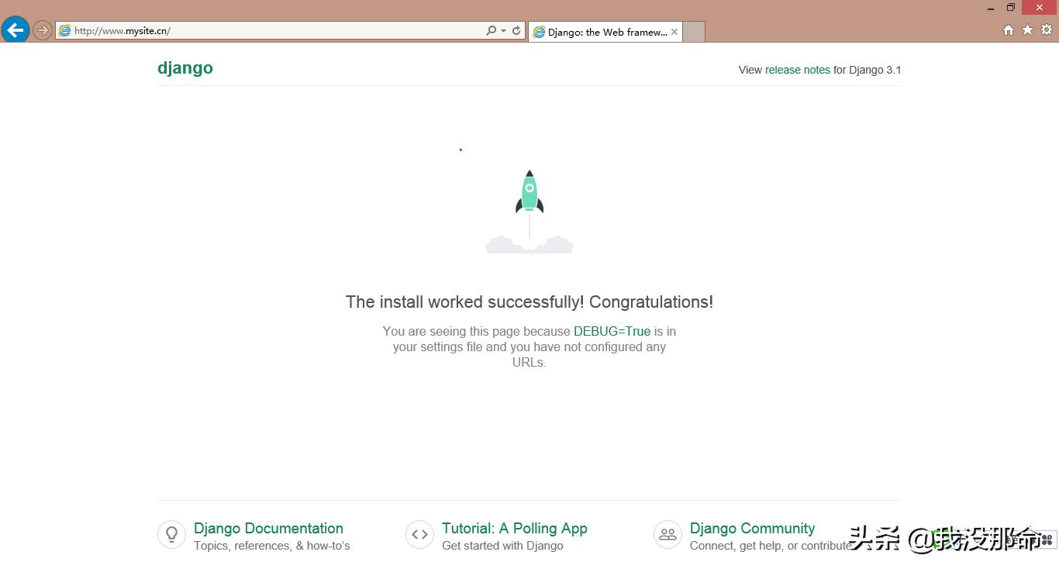The height and width of the screenshot is (569, 1059).
Task: Go to the browser Home icon
Action: (1009, 30)
